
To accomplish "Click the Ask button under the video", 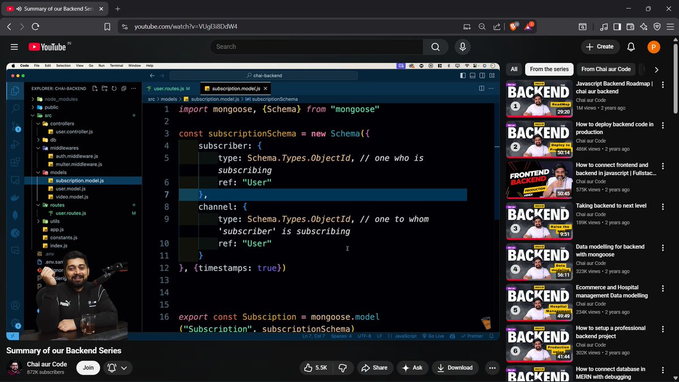I will (x=412, y=367).
